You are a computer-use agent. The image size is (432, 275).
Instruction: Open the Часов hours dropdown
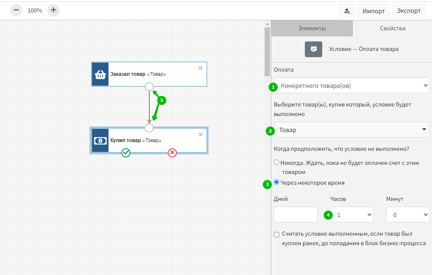click(x=352, y=215)
